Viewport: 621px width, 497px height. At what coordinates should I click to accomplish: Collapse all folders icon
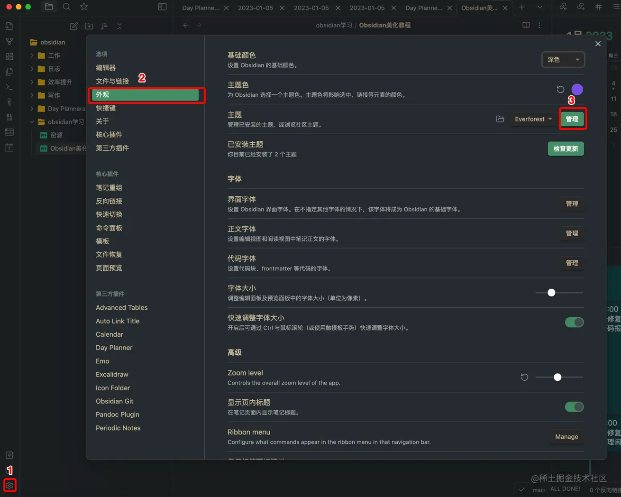click(119, 26)
